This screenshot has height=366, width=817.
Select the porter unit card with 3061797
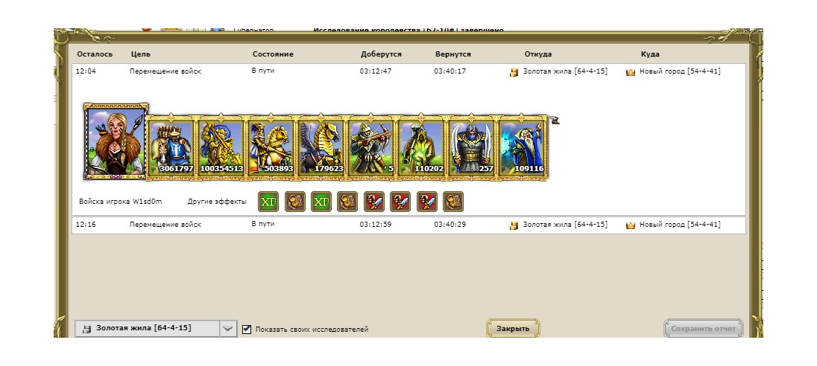pos(171,147)
